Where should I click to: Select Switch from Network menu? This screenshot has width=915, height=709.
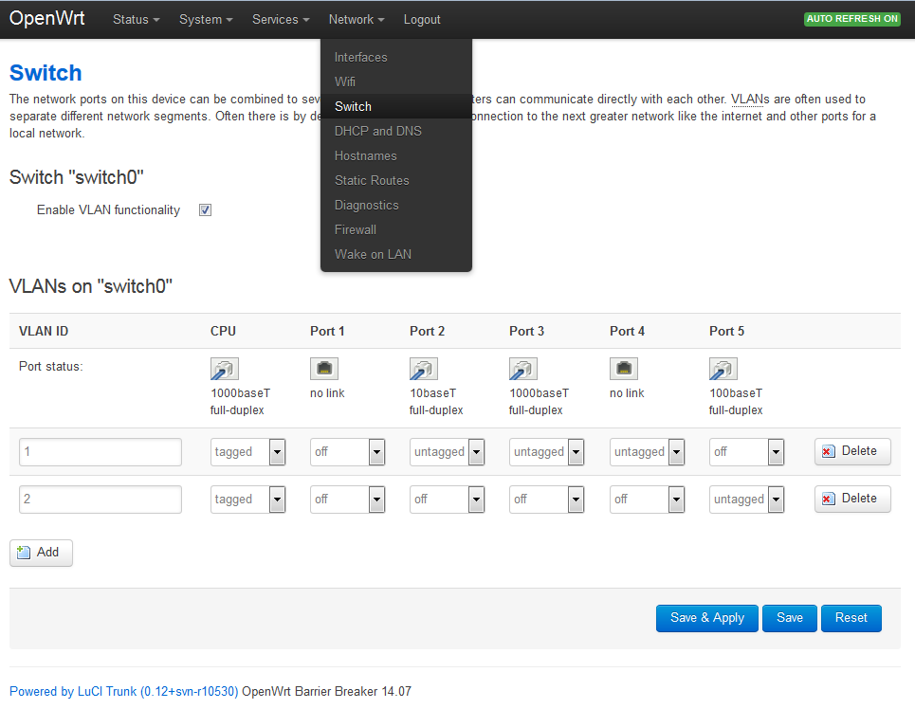coord(396,106)
